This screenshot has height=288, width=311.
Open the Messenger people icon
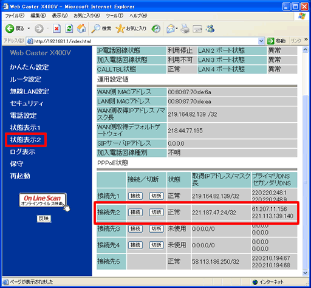210,29
